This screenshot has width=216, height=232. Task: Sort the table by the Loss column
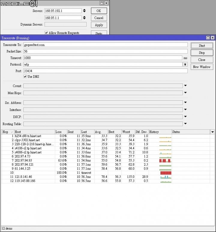pos(61,132)
